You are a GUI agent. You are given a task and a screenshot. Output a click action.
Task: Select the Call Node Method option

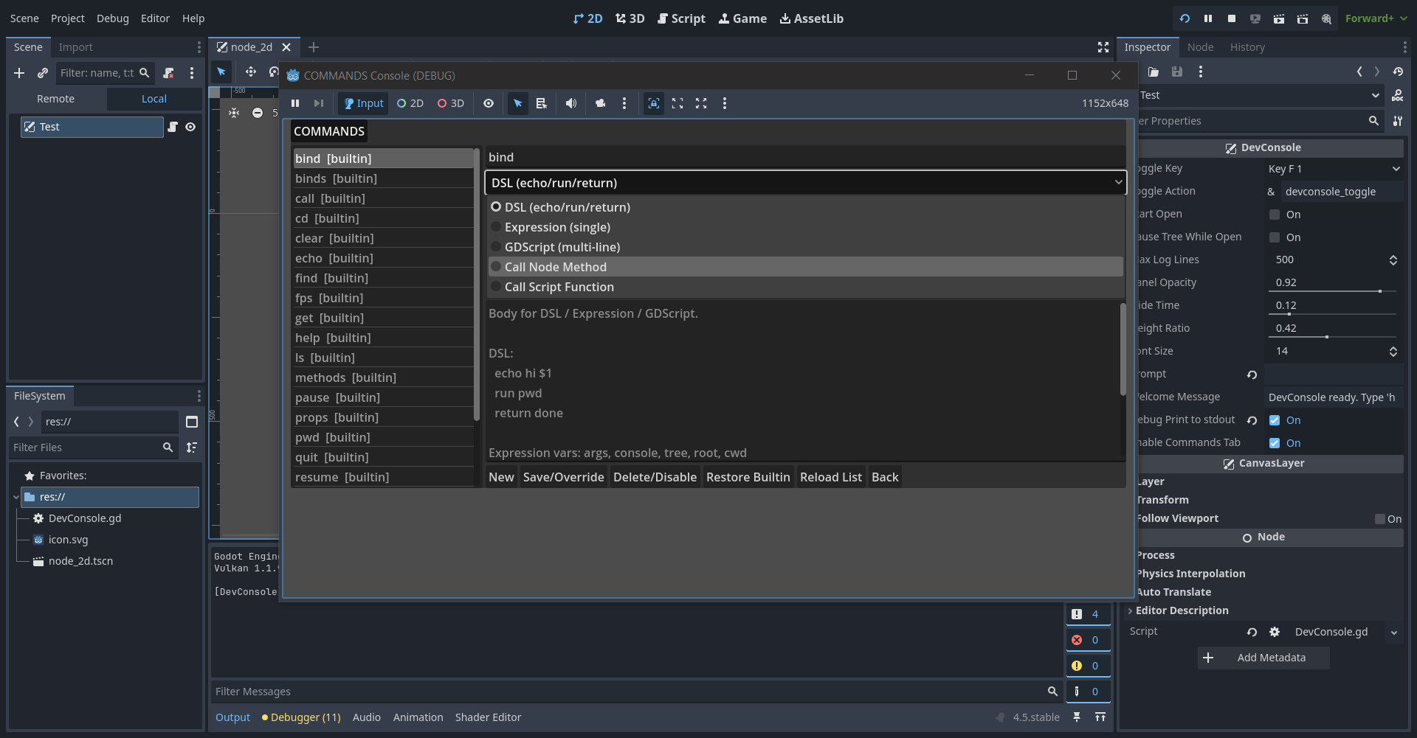[555, 267]
